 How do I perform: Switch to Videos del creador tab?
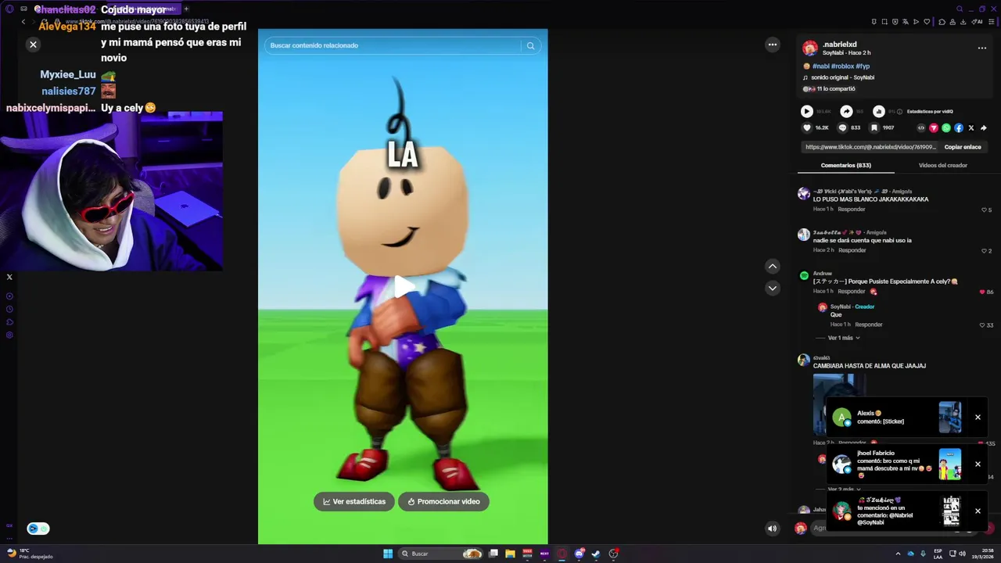[x=943, y=166]
